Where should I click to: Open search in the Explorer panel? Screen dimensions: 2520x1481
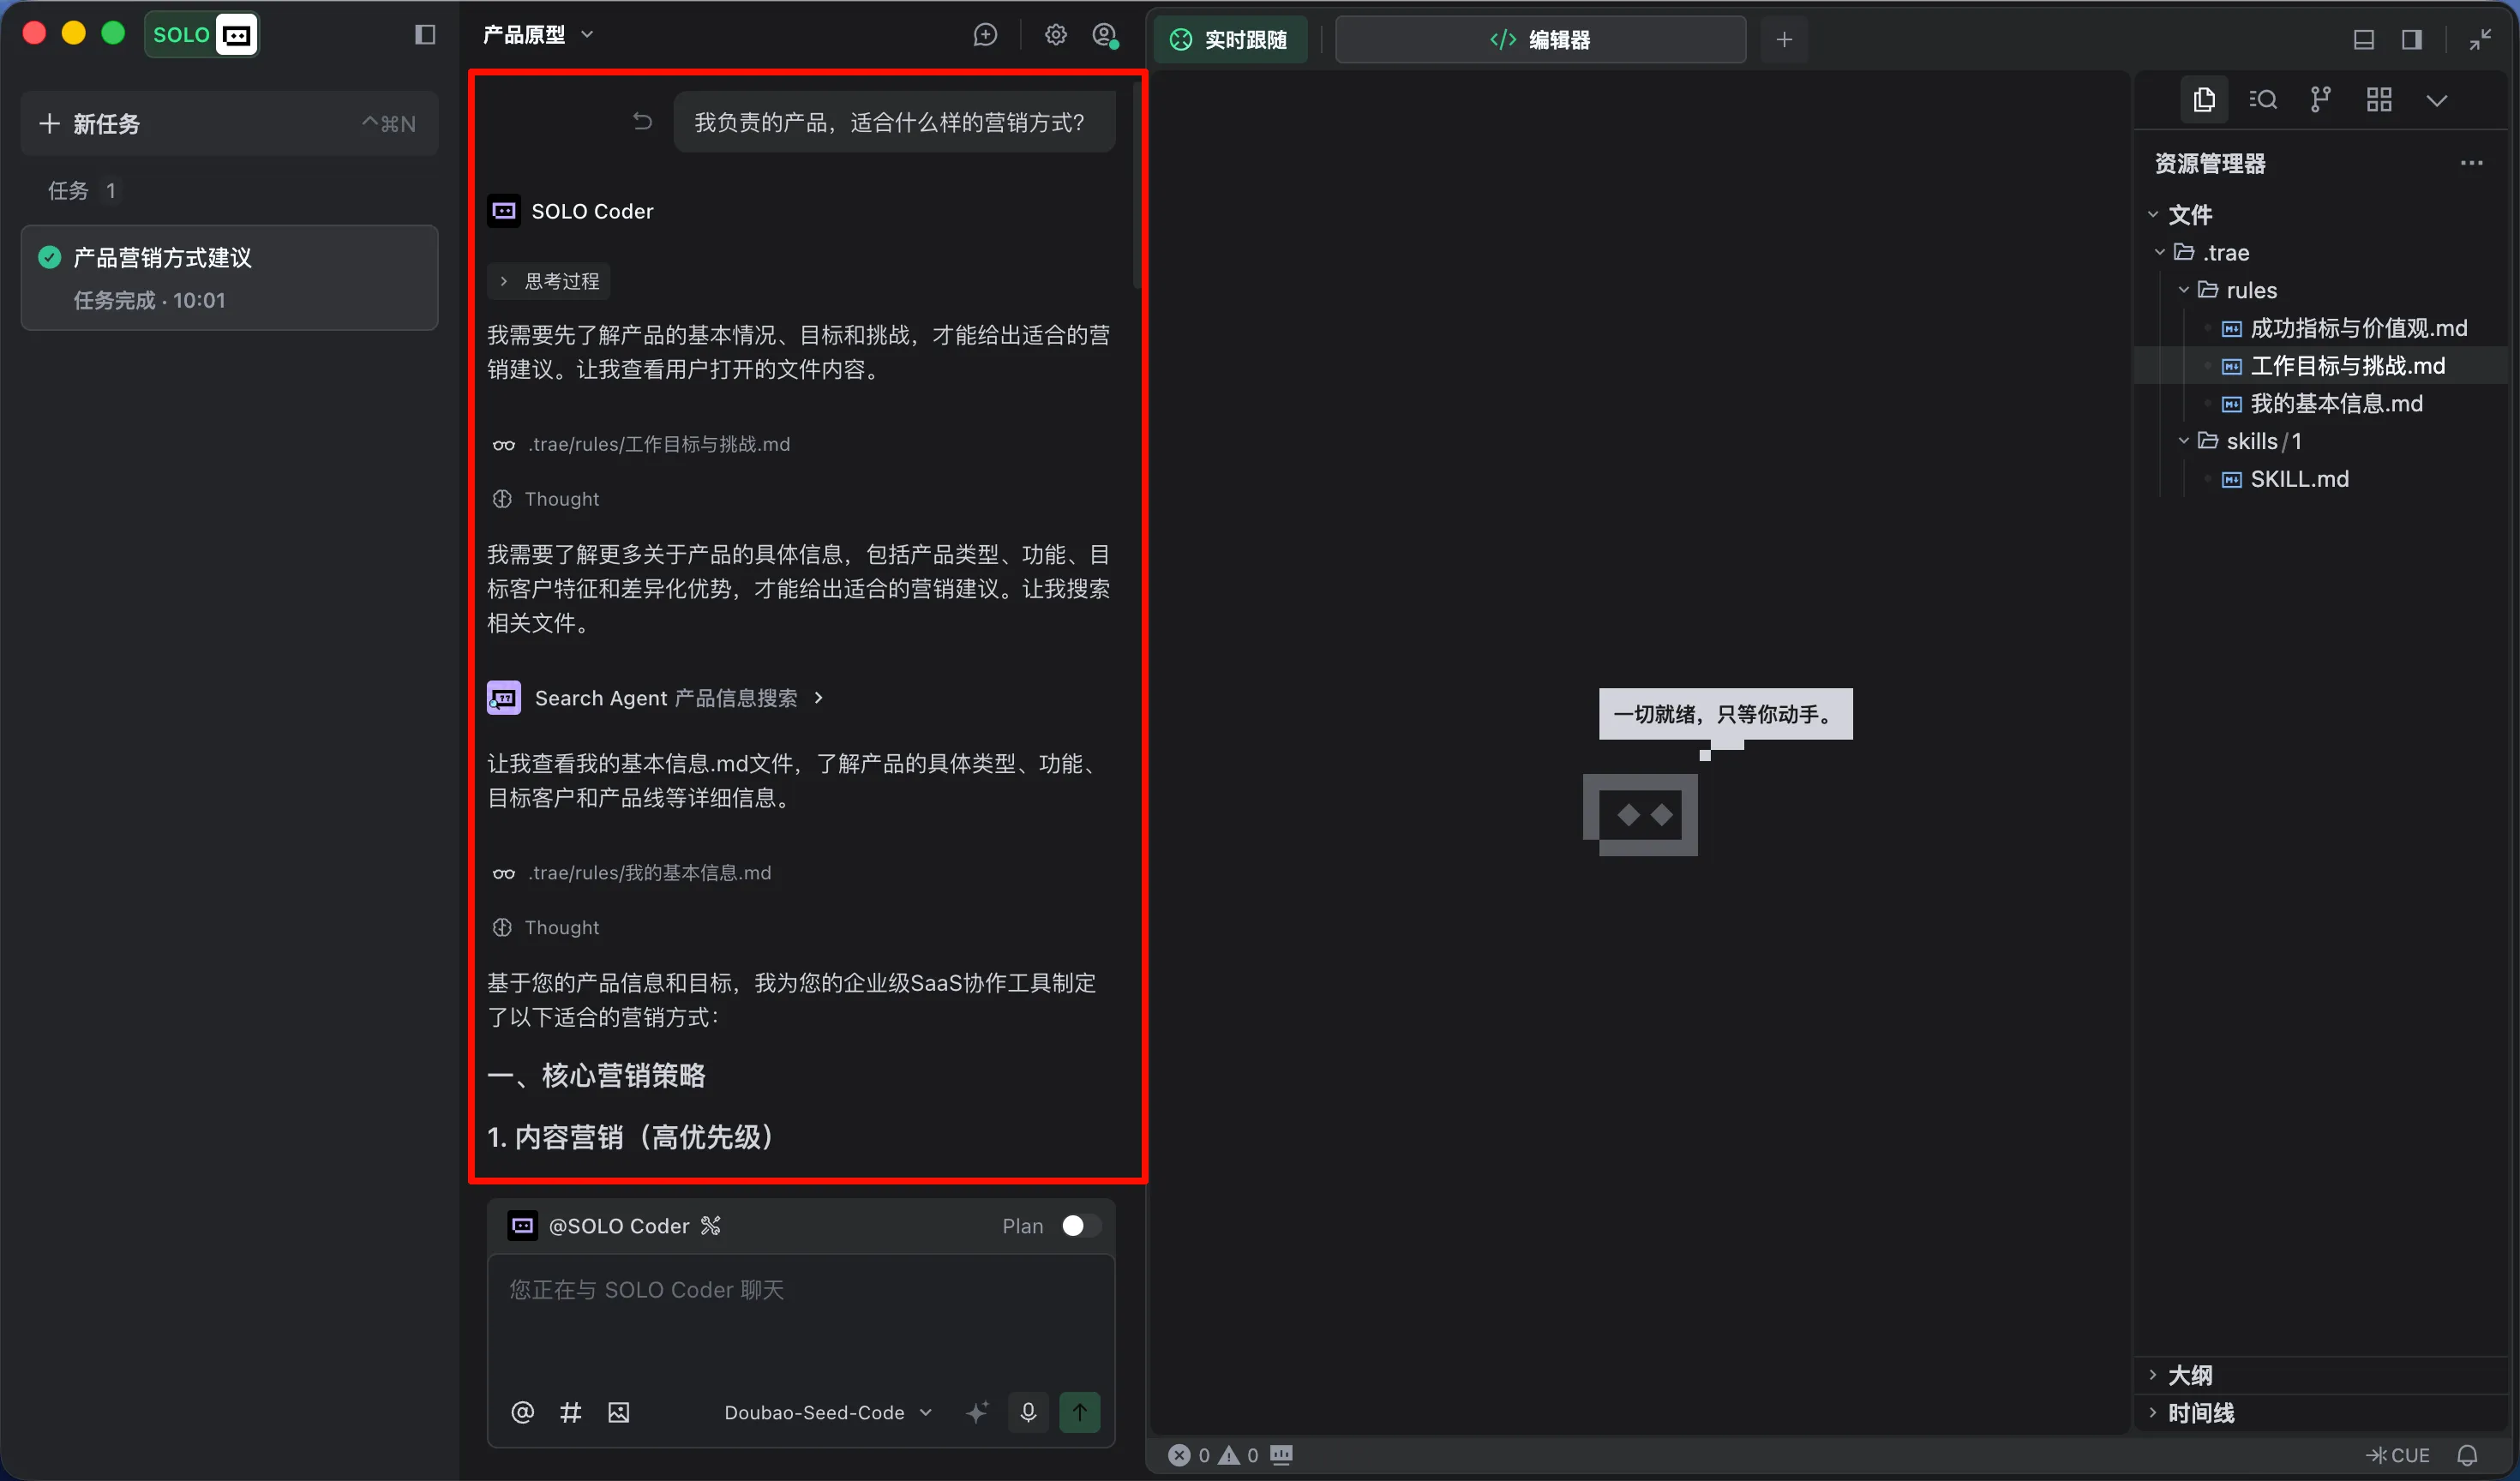point(2263,100)
